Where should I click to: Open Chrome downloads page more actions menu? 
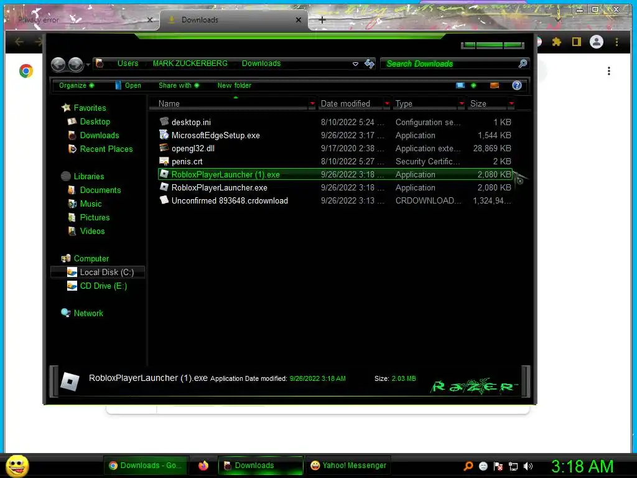click(x=608, y=71)
